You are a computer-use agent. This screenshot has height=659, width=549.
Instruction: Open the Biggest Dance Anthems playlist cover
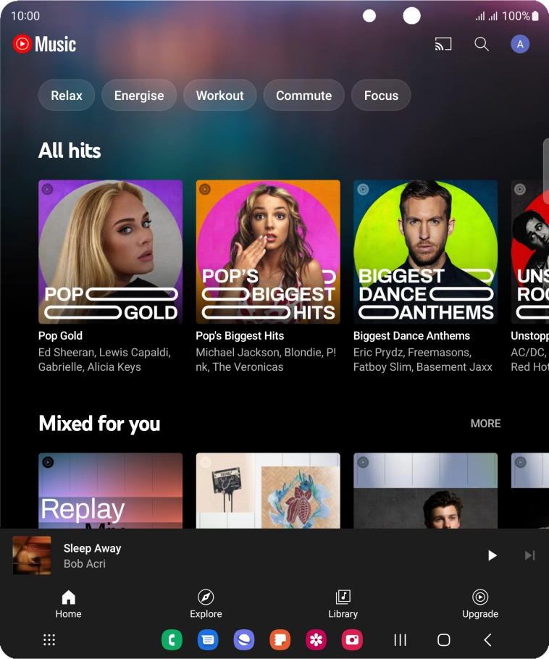[x=425, y=251]
